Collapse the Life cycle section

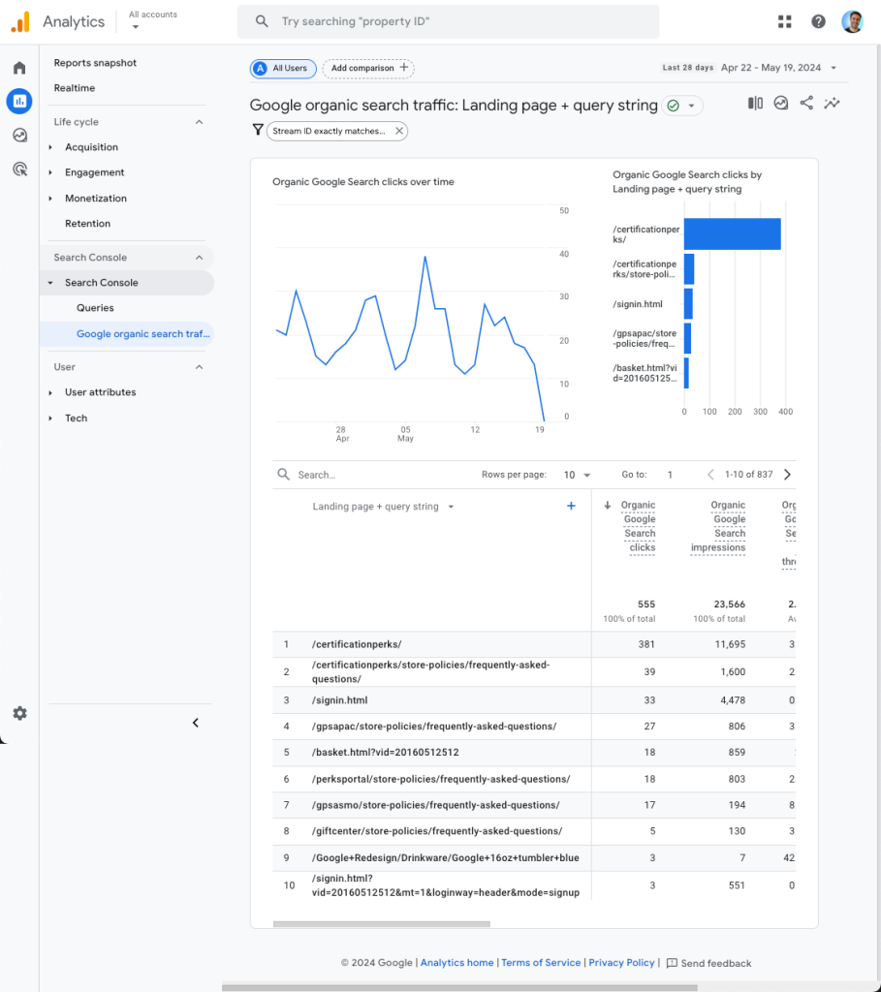(x=199, y=122)
